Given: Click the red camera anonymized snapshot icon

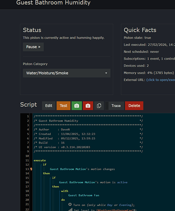Looking at the screenshot, I should [x=88, y=105].
